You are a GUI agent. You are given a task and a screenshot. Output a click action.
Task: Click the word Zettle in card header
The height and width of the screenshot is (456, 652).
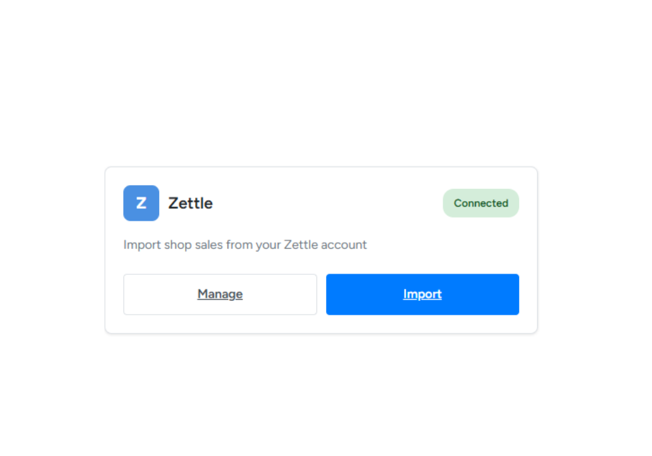(x=190, y=203)
